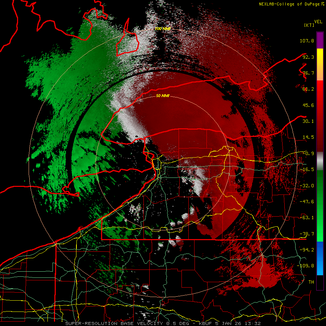Click the blue segment of velocity color bar
The width and height of the screenshot is (326, 326).
pyautogui.click(x=320, y=258)
